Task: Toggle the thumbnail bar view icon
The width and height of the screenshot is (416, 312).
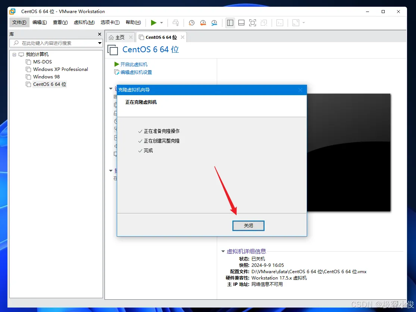Action: (241, 23)
